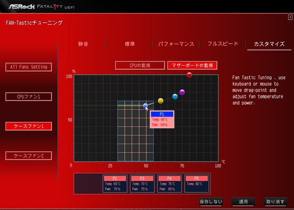Image resolution: width=294 pixels, height=210 pixels.
Task: Click the cyan P3 drag-point on graph
Action: [x=175, y=96]
